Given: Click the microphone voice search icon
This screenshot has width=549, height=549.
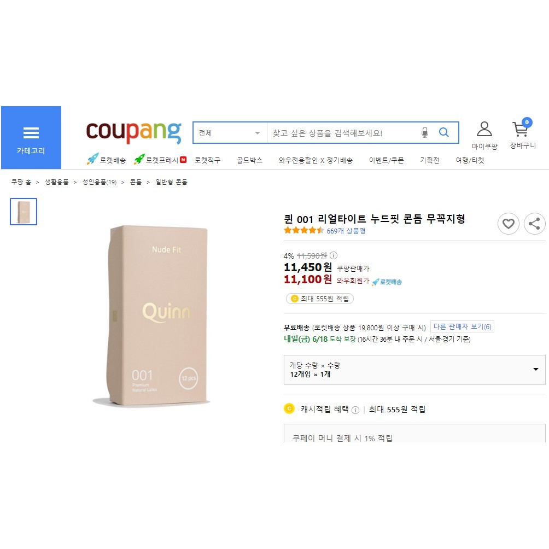Looking at the screenshot, I should tap(425, 132).
